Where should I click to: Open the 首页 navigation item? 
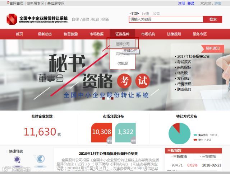19,34
